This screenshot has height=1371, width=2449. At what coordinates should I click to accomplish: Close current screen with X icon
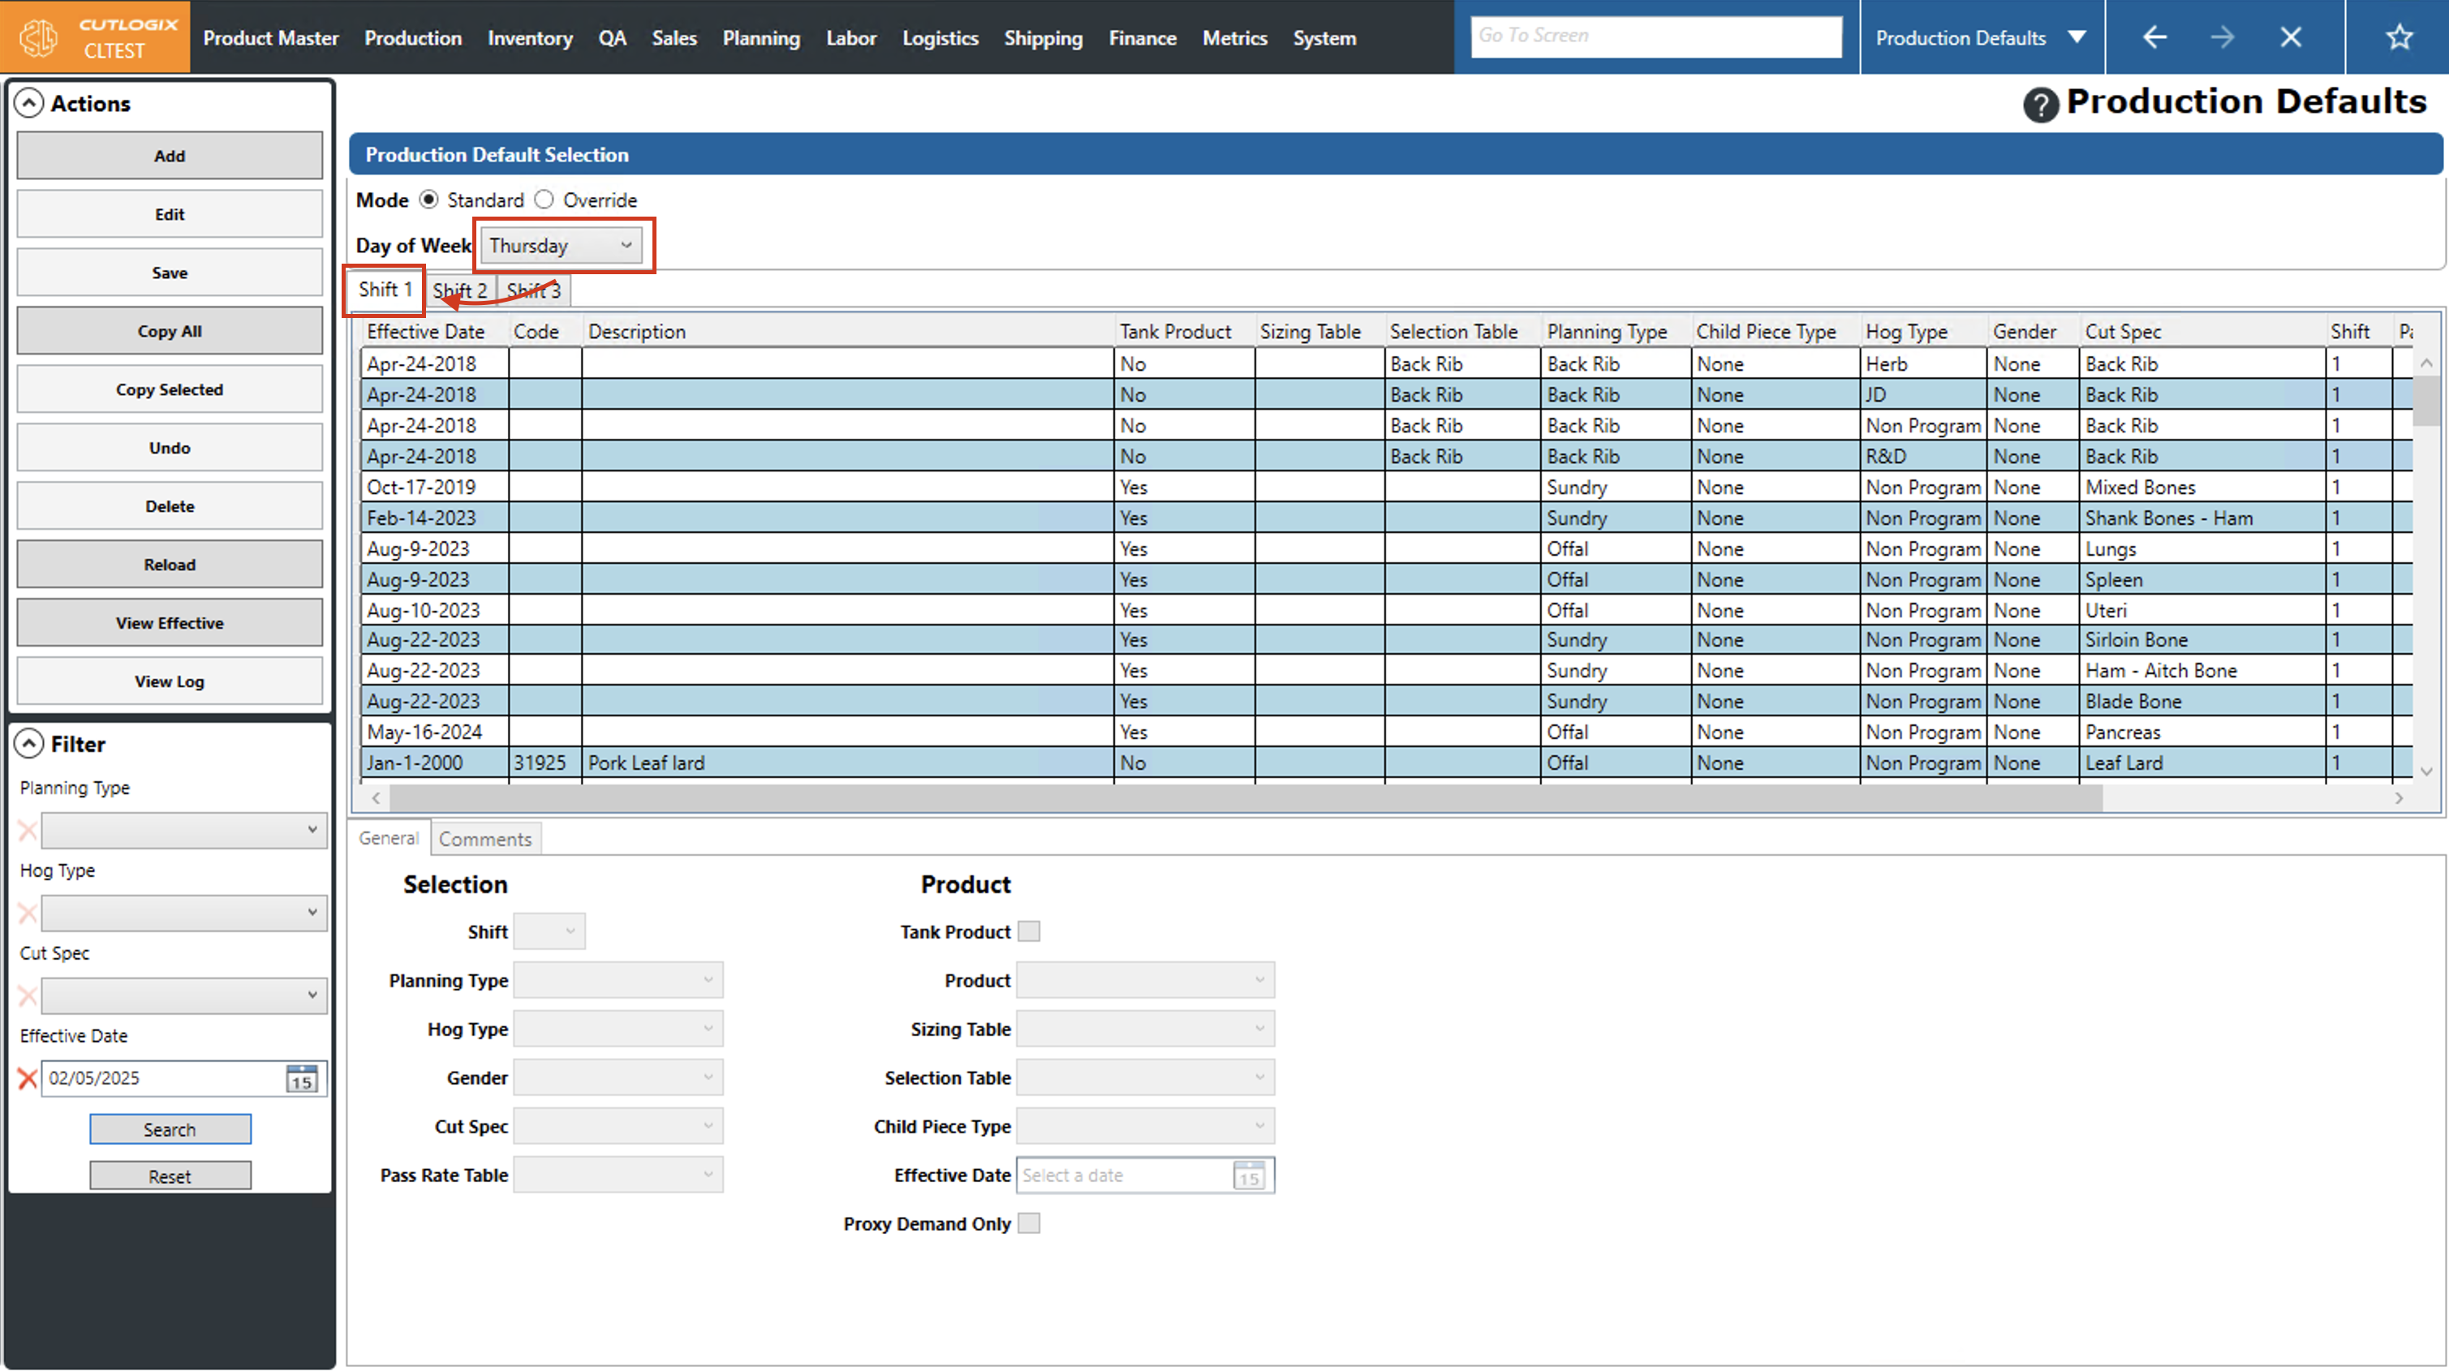2290,37
